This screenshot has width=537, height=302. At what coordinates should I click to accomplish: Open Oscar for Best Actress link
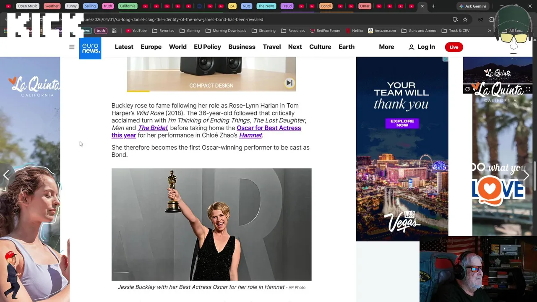click(268, 128)
